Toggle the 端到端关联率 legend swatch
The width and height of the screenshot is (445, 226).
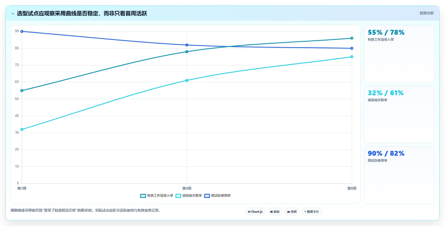click(x=178, y=196)
